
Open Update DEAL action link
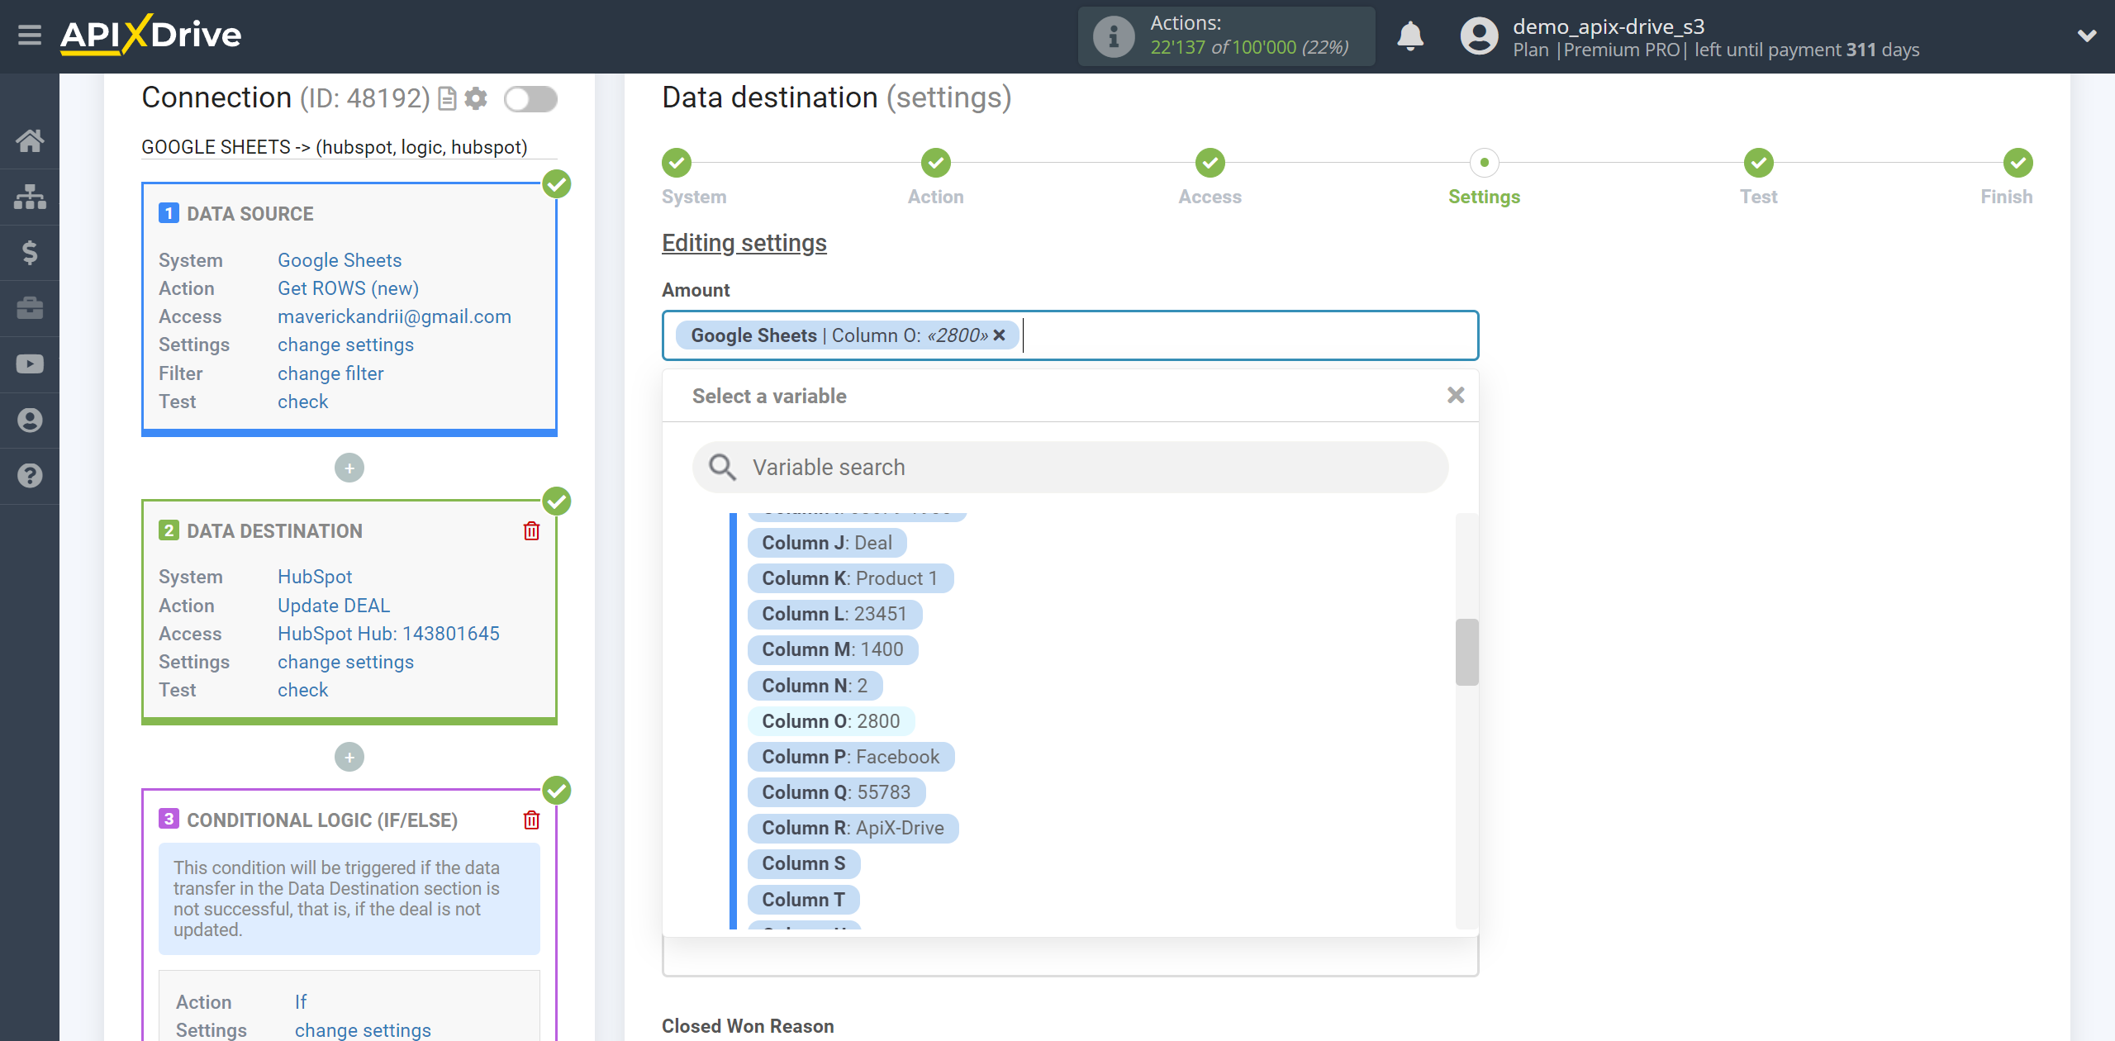(x=333, y=606)
